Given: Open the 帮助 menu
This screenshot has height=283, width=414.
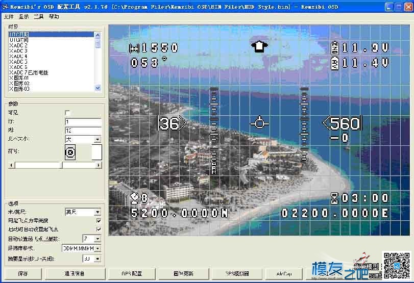Looking at the screenshot, I should point(54,17).
